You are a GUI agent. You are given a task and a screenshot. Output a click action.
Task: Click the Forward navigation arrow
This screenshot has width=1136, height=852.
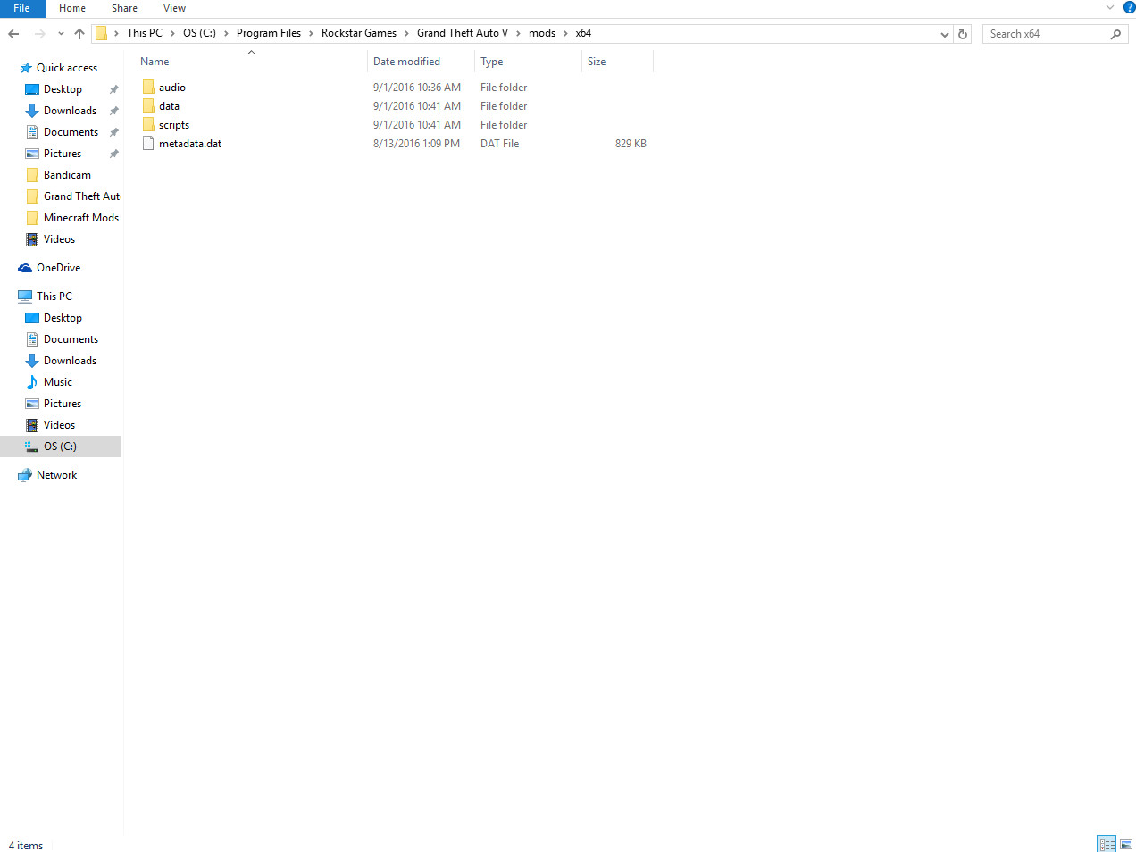coord(39,34)
